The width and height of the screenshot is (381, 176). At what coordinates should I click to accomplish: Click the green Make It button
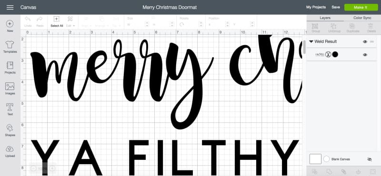click(361, 7)
